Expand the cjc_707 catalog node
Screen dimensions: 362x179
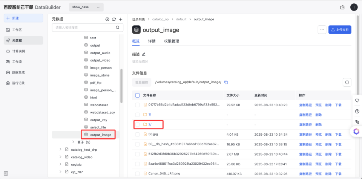point(60,171)
